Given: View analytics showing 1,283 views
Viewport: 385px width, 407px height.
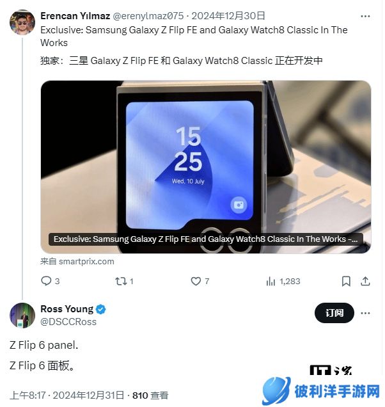Looking at the screenshot, I should click(283, 281).
